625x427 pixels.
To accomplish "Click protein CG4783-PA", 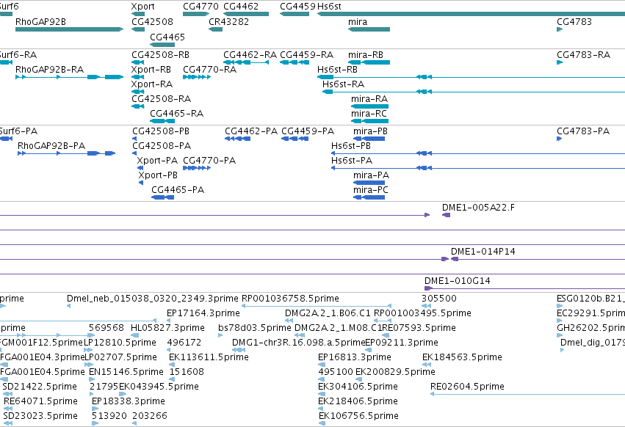I will coord(559,139).
